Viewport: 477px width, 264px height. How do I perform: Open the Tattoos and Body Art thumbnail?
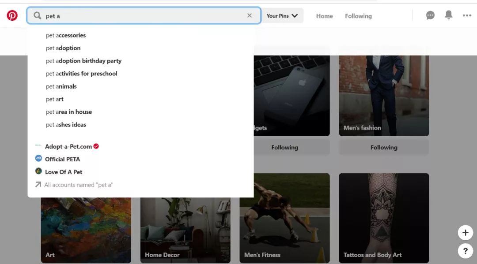[384, 218]
